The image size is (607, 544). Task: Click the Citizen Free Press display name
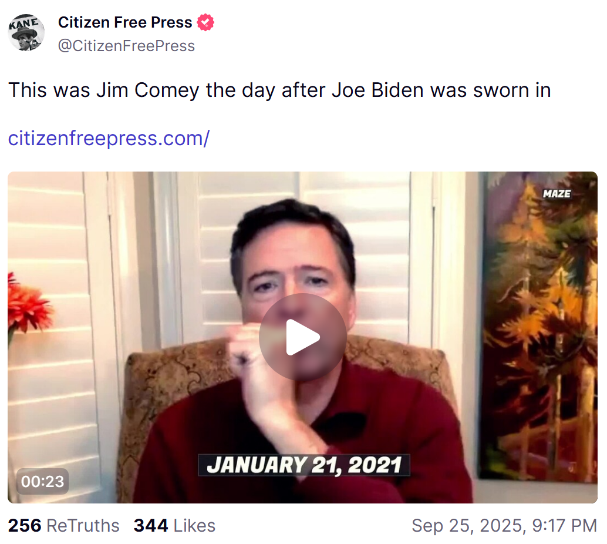(125, 22)
